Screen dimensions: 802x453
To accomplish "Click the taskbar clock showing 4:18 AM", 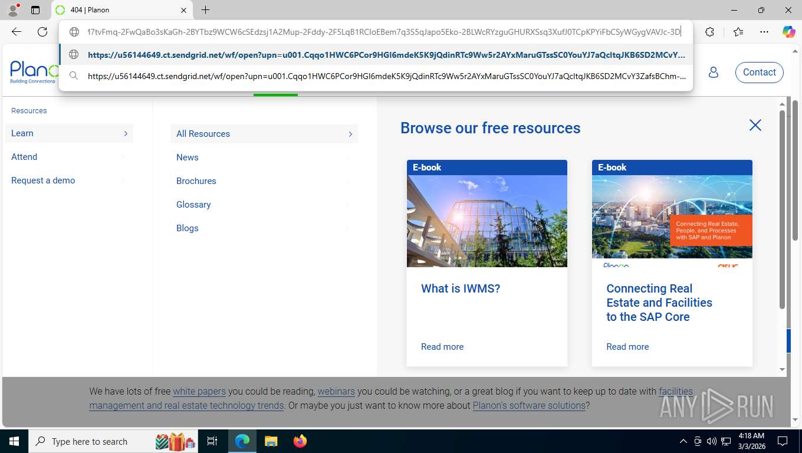I will tap(751, 441).
